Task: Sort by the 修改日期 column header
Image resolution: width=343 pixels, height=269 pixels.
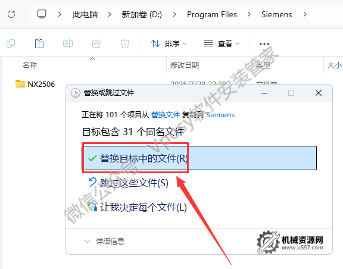Action: point(185,65)
